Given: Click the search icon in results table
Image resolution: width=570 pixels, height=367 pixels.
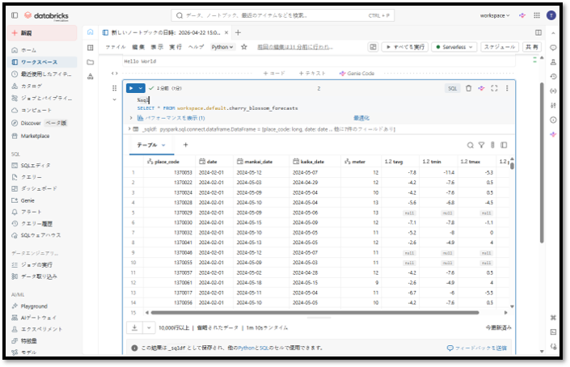Looking at the screenshot, I should 471,145.
